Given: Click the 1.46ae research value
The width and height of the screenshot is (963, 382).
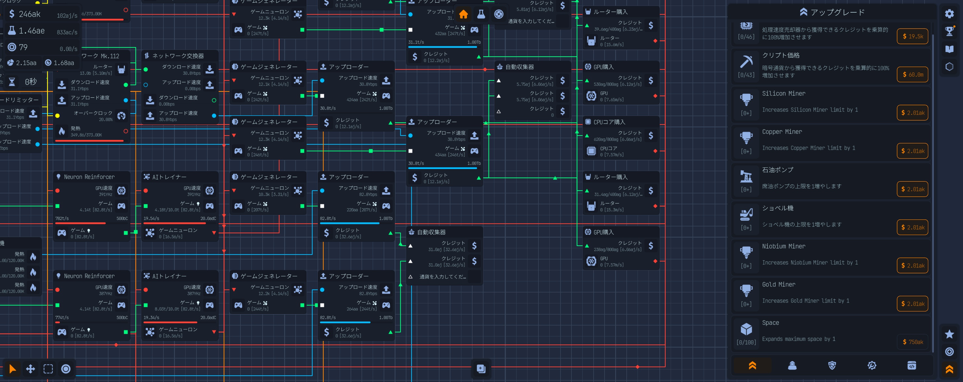Looking at the screenshot, I should [32, 31].
